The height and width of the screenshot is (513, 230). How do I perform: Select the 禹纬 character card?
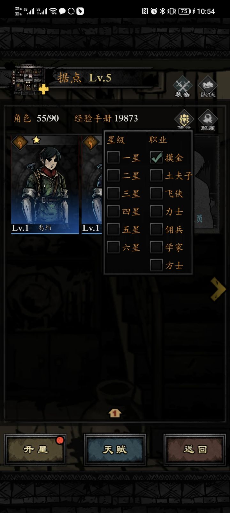point(45,185)
